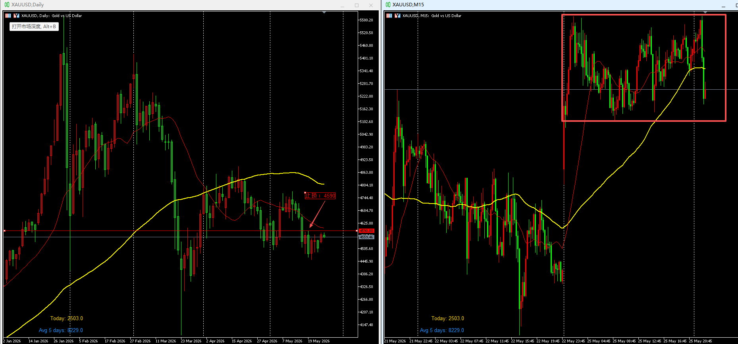Viewport: 738px width, 344px height.
Task: Select the red arrow object on Daily chart
Action: [x=317, y=214]
